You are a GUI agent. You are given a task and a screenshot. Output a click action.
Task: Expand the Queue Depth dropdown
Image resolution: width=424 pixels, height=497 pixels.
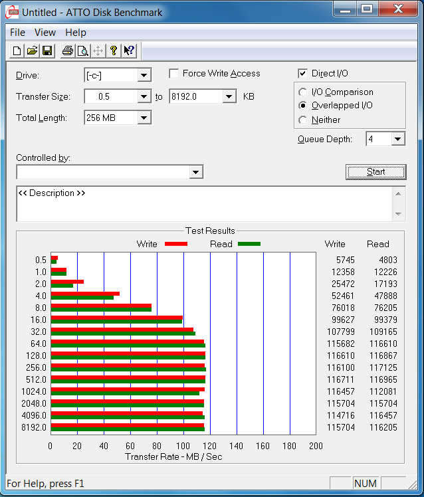(397, 139)
